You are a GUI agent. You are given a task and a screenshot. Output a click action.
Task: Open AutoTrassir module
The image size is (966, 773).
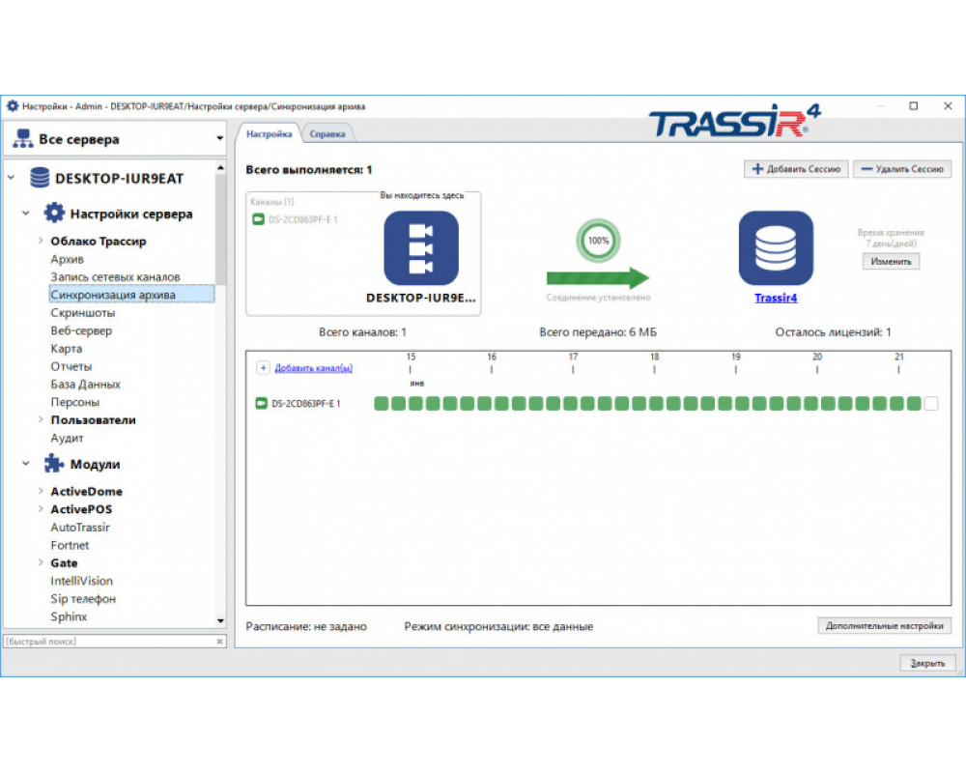(x=80, y=527)
